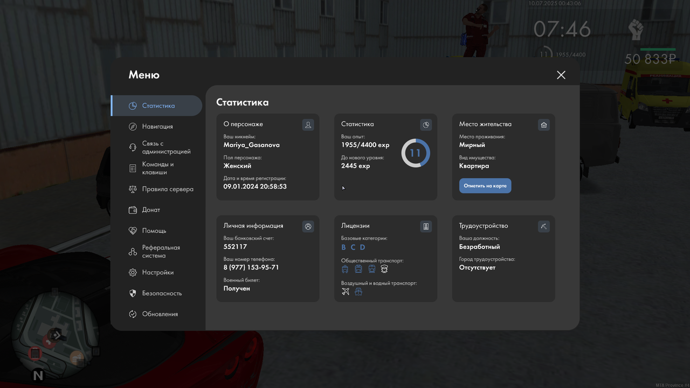Click the pickaxe icon in Трудоустройство card
Viewport: 690px width, 388px height.
coord(543,227)
